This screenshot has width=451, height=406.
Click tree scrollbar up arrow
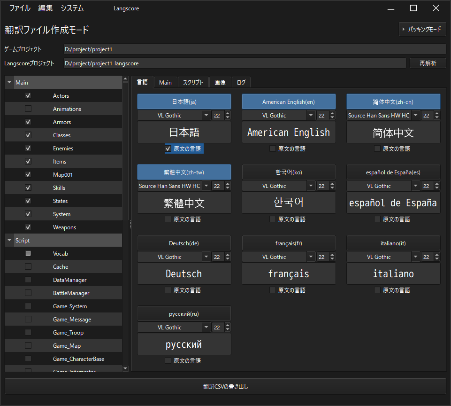pyautogui.click(x=125, y=78)
